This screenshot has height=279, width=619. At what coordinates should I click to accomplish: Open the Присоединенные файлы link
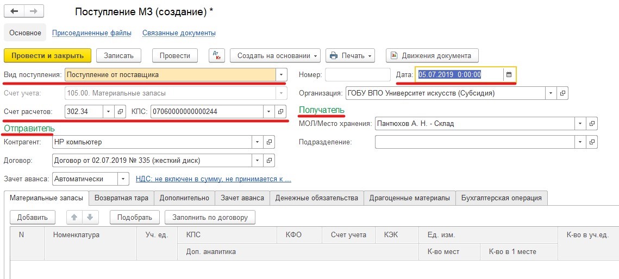click(92, 33)
